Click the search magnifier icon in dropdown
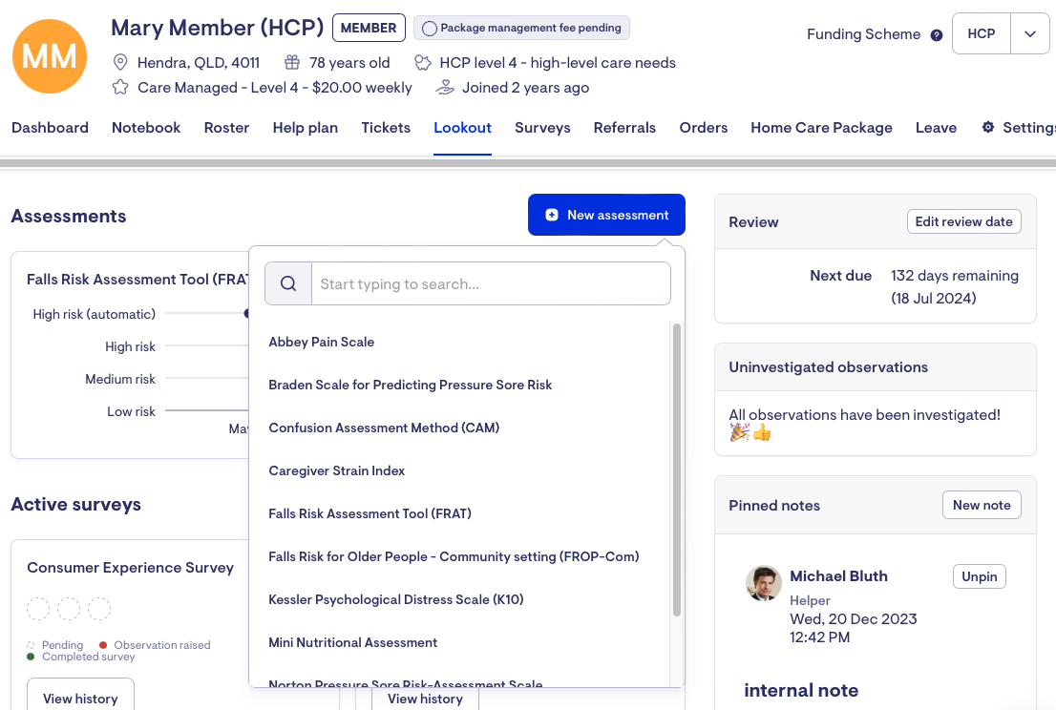This screenshot has height=710, width=1056. (288, 283)
